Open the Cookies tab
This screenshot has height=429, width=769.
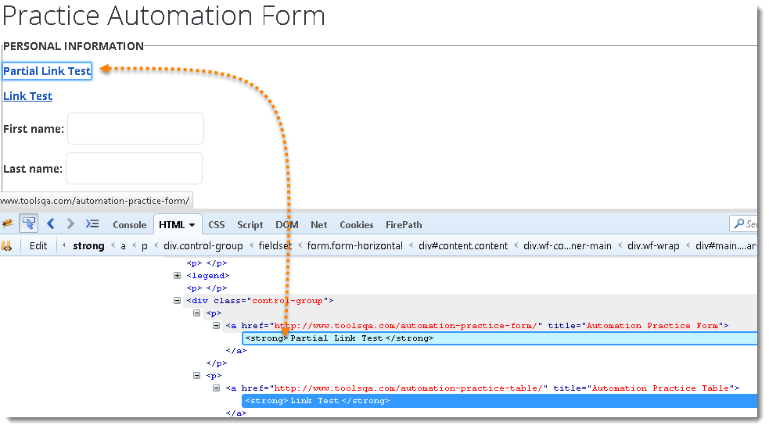point(357,225)
